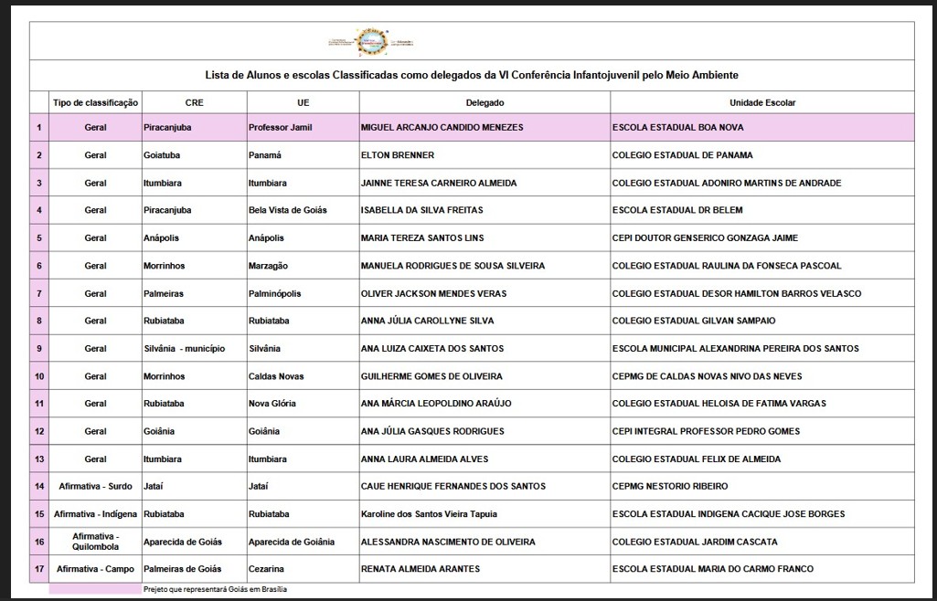This screenshot has height=601, width=937.
Task: Select the ELTON BRENNER delegate name
Action: 398,155
